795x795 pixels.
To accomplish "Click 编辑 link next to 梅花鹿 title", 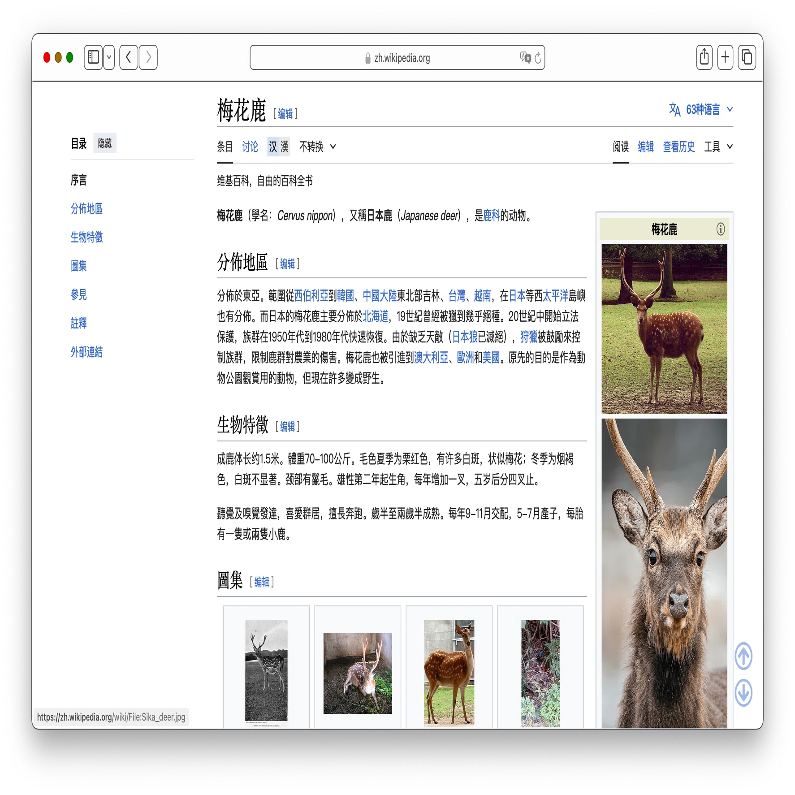I will (x=285, y=113).
